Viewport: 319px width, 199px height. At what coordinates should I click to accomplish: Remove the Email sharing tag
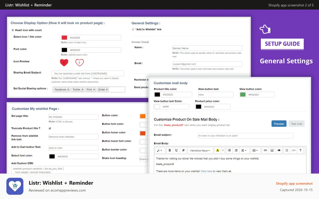(107, 90)
